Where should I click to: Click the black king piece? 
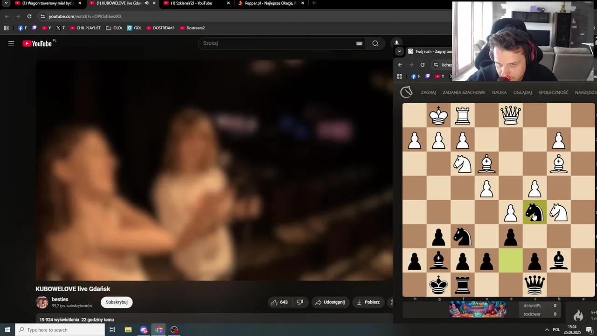438,285
